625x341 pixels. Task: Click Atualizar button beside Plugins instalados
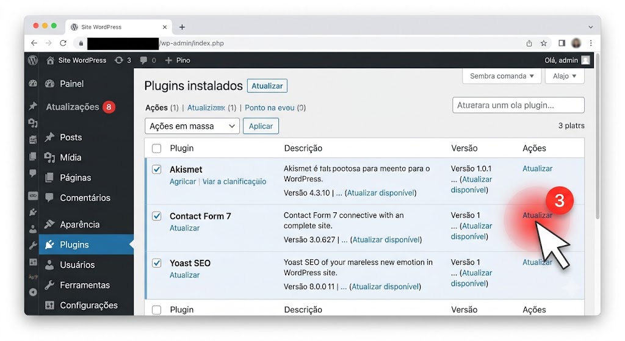(x=267, y=85)
